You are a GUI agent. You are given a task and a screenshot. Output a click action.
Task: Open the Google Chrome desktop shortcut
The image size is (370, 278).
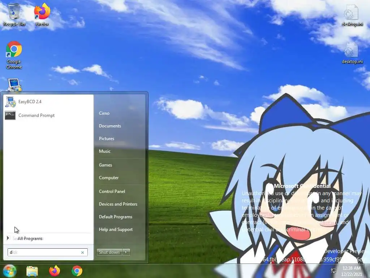[14, 55]
